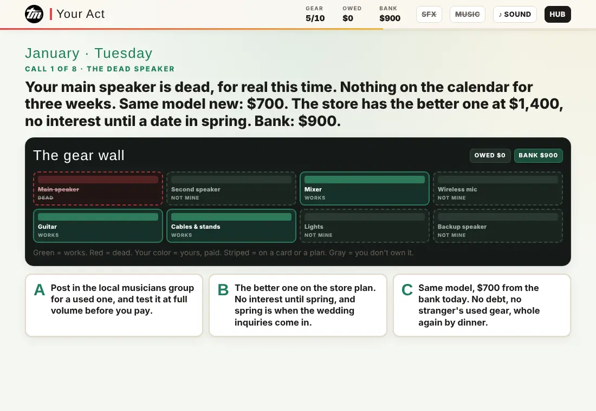Open the HUB
The width and height of the screenshot is (596, 411).
pyautogui.click(x=557, y=15)
